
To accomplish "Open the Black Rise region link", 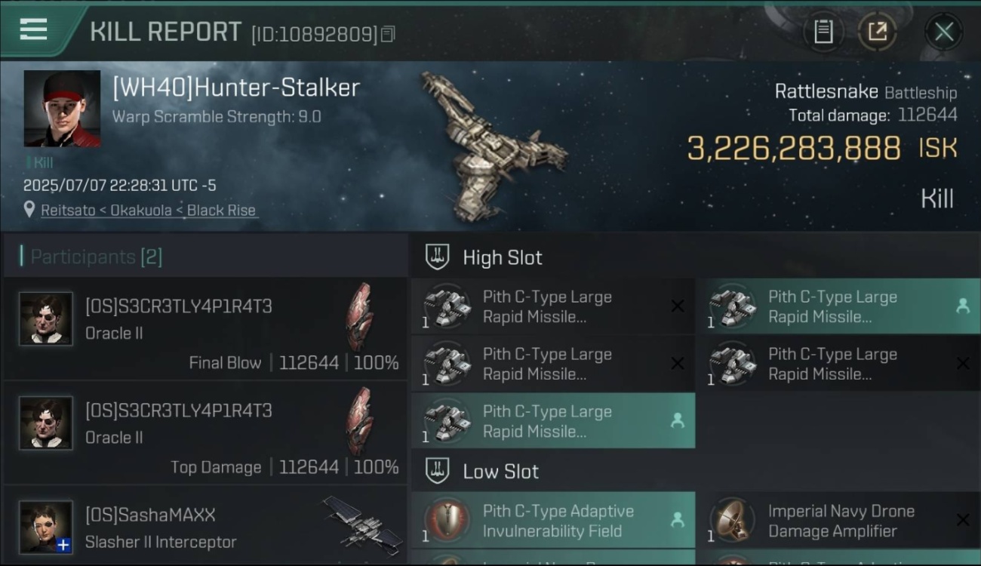I will pos(221,211).
